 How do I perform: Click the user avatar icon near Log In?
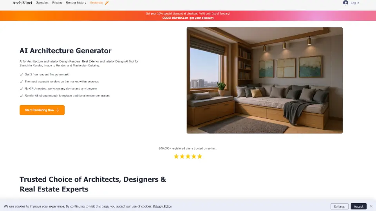(345, 3)
